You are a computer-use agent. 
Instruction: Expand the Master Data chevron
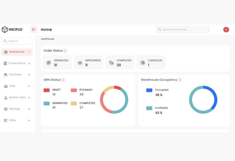click(x=29, y=98)
